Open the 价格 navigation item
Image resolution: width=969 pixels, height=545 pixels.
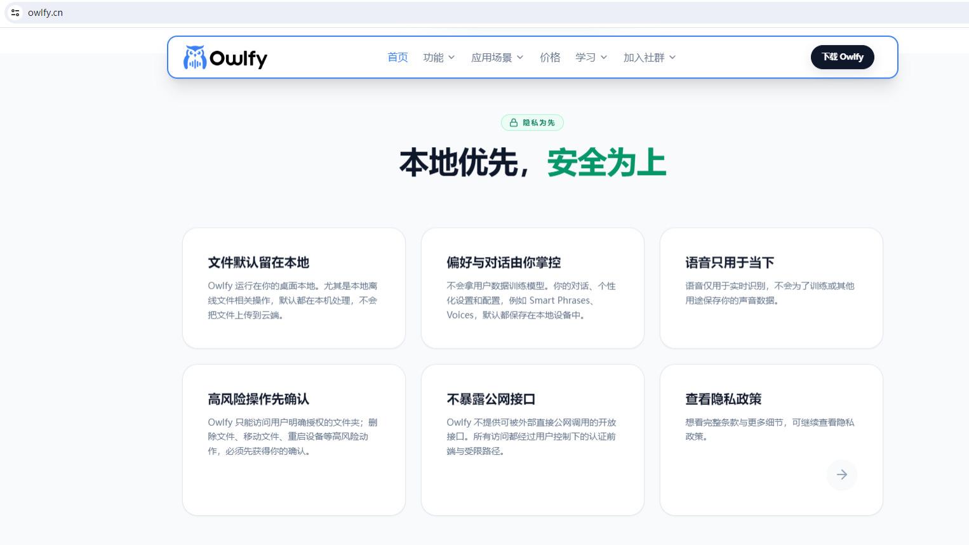tap(550, 57)
